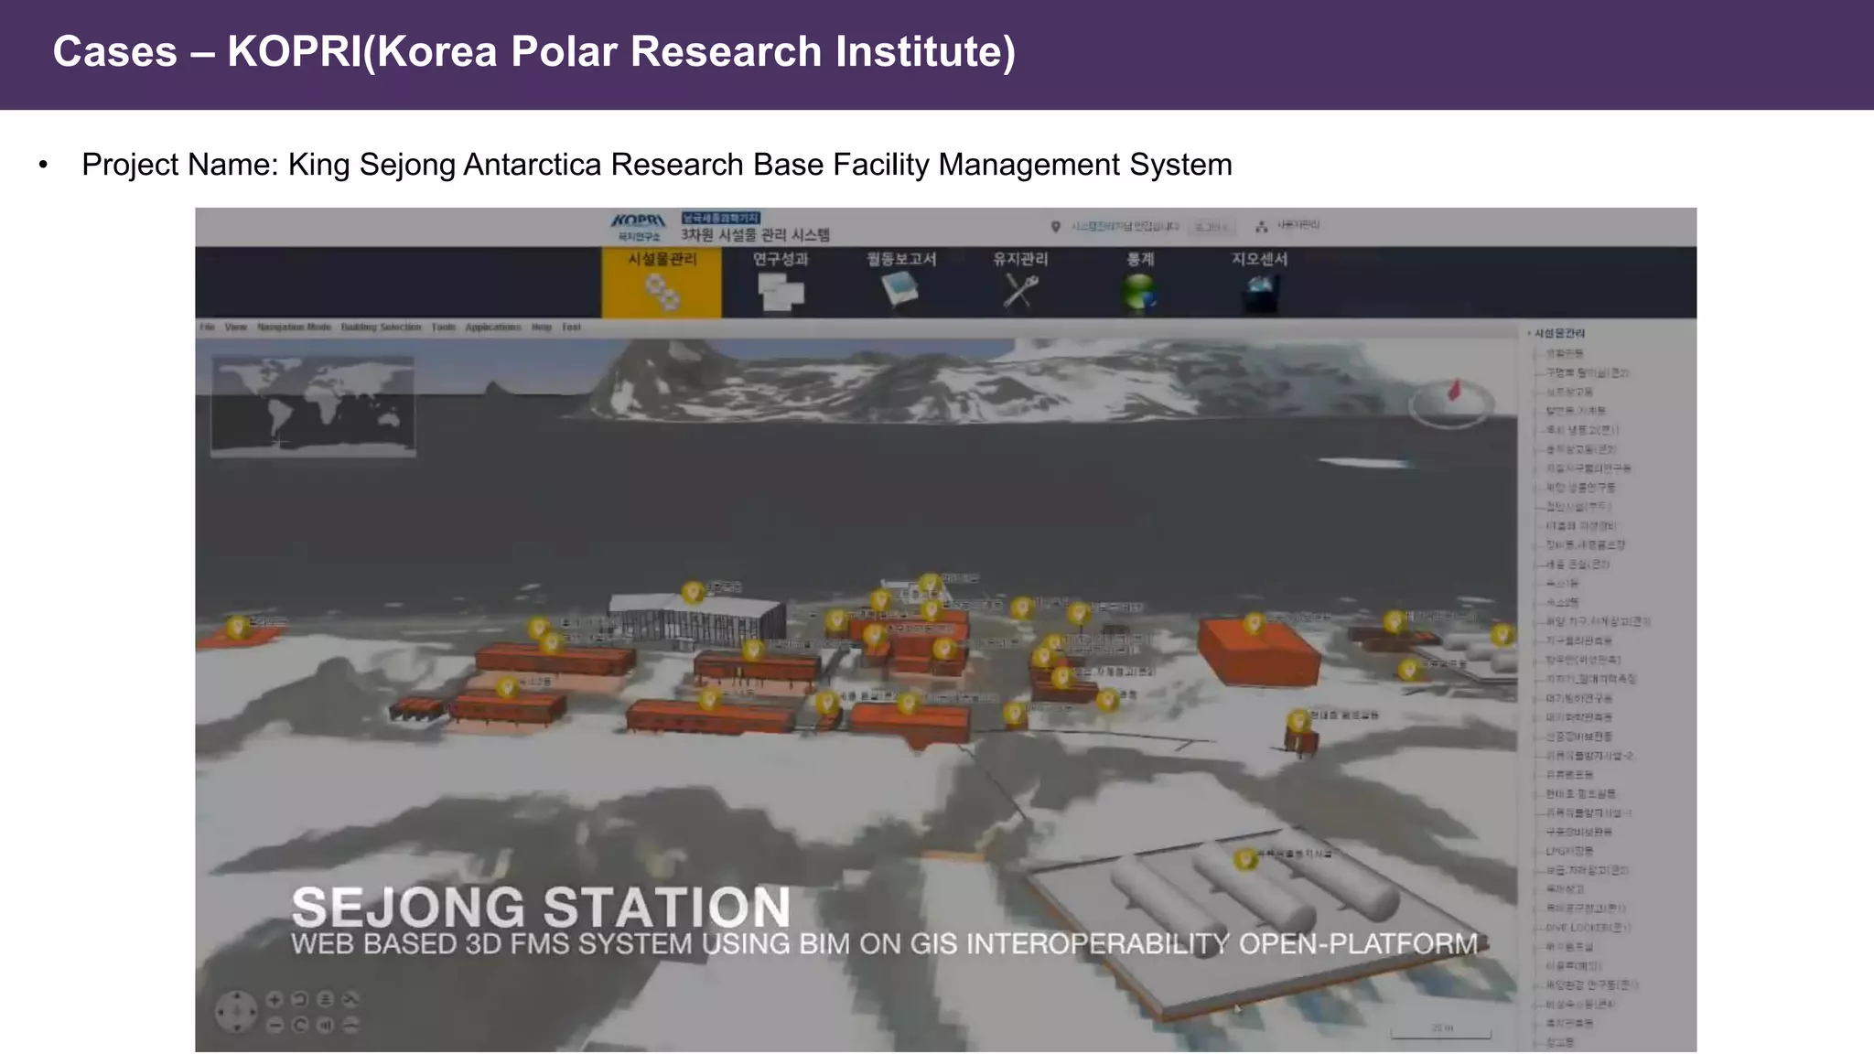Select 지구물리관측동 in facility tree
Image resolution: width=1874 pixels, height=1054 pixels.
point(1579,640)
